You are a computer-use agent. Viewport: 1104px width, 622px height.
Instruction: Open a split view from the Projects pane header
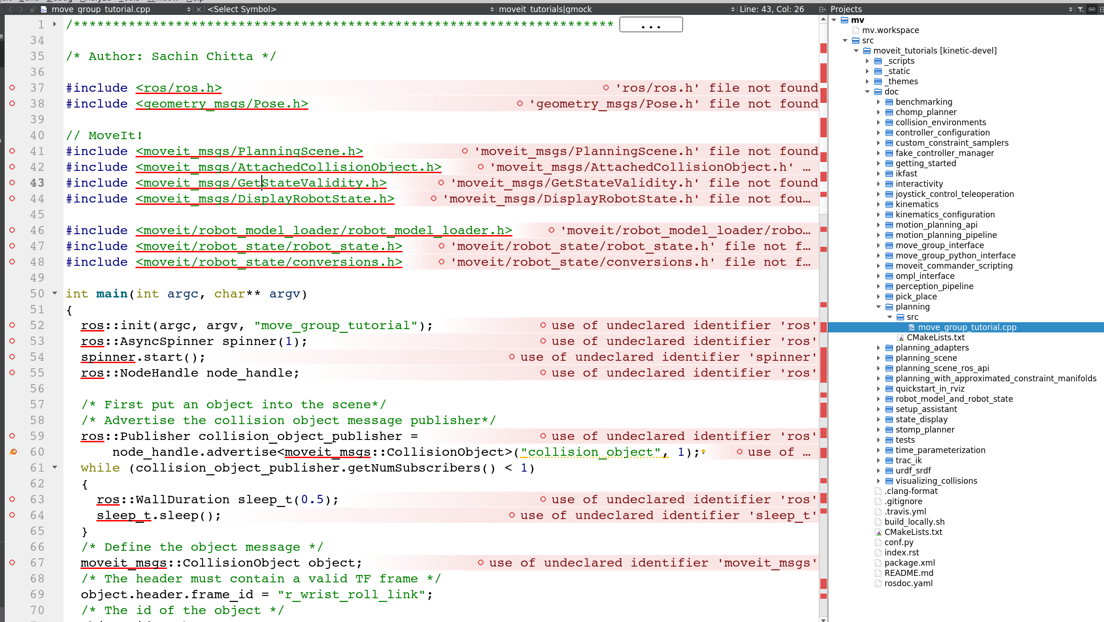(x=1101, y=9)
